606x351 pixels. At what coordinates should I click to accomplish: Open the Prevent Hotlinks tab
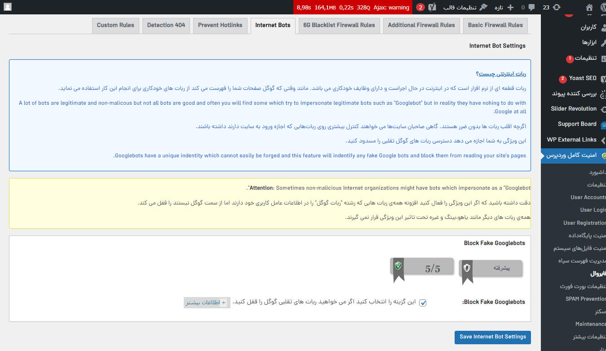click(220, 26)
